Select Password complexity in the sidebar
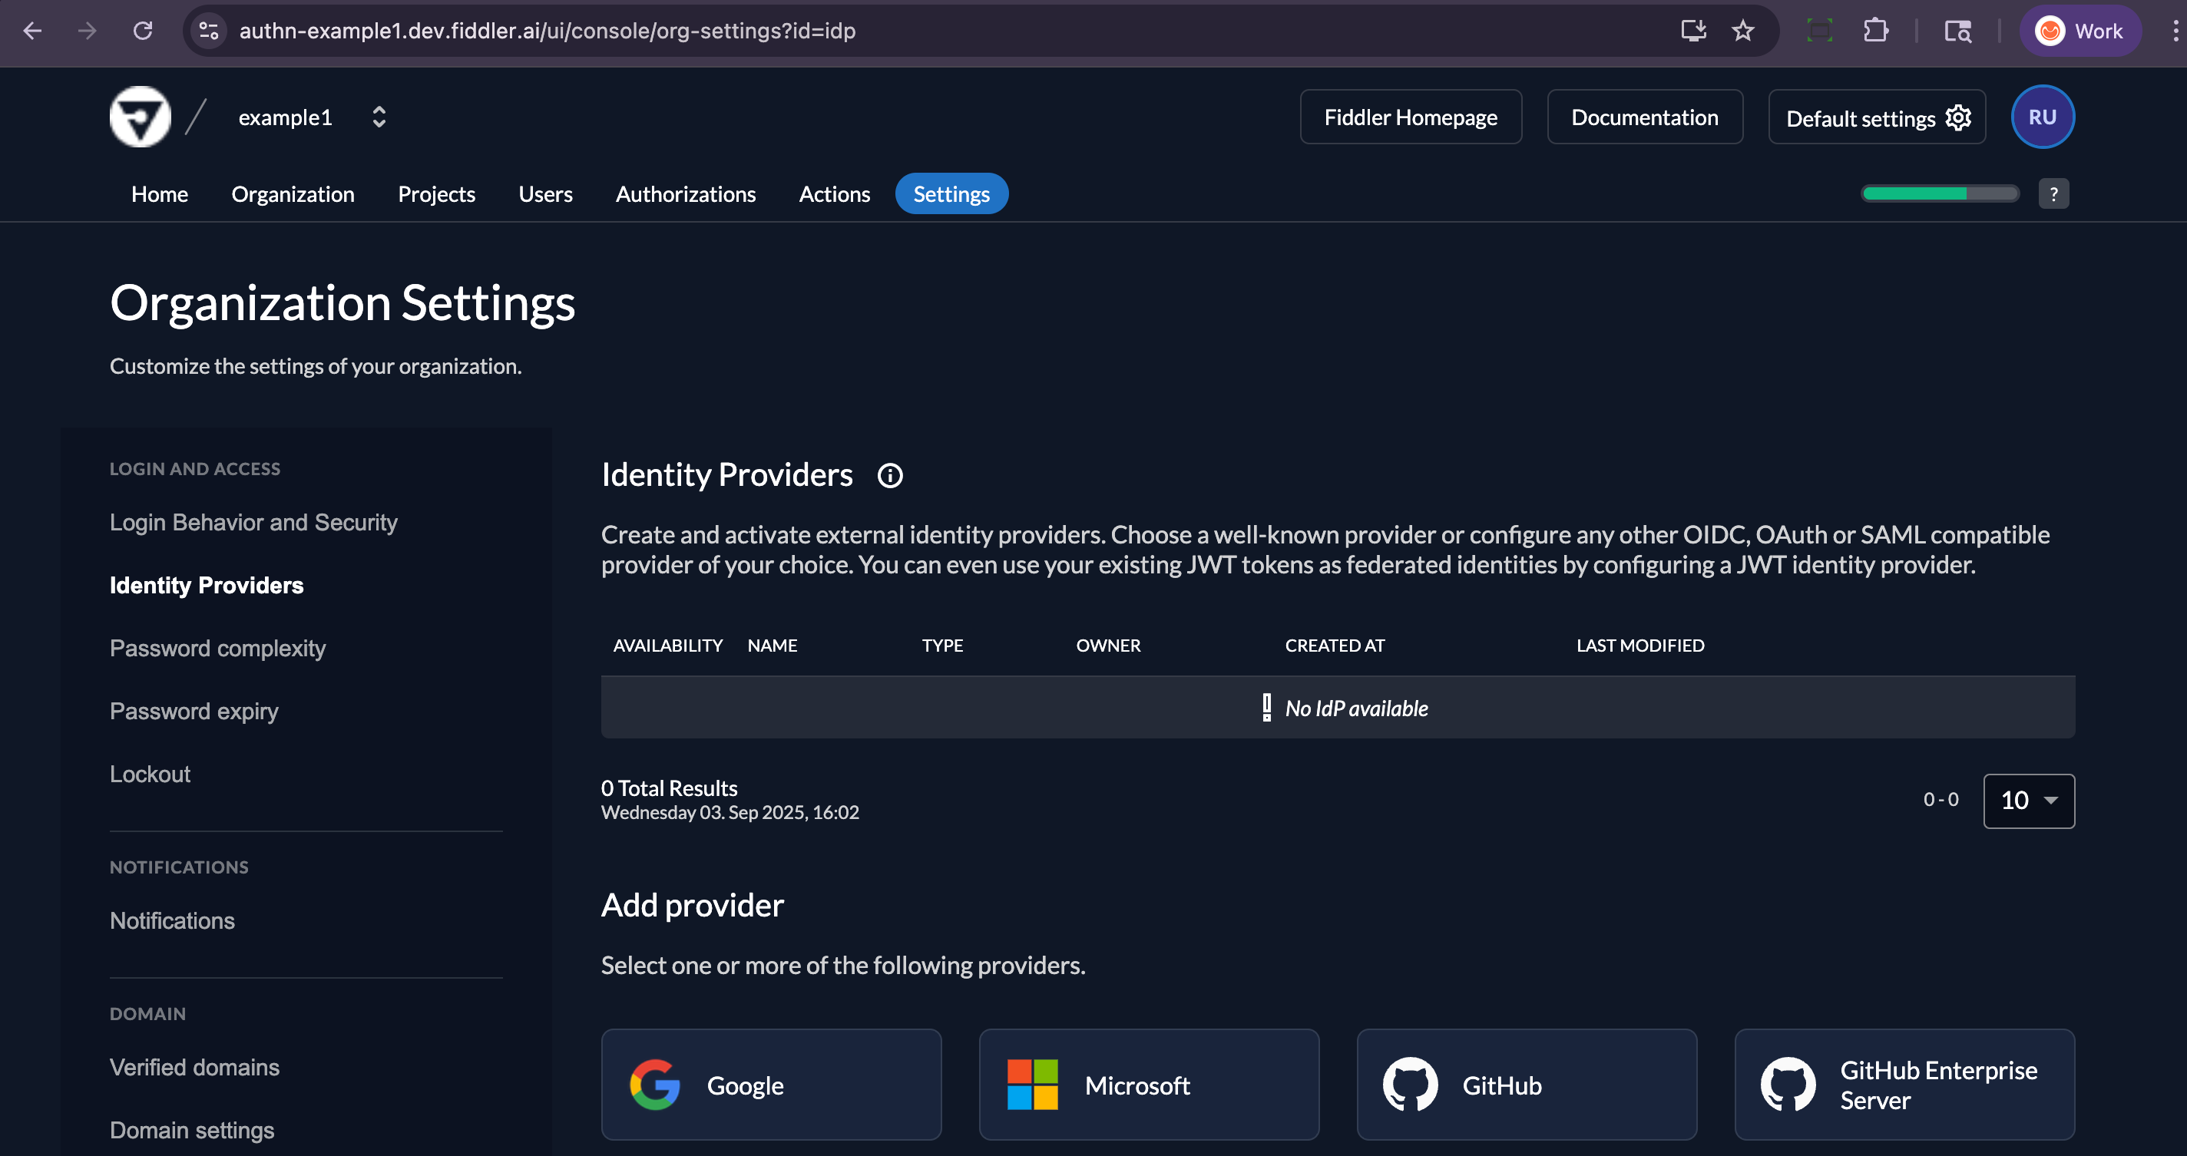 [217, 648]
